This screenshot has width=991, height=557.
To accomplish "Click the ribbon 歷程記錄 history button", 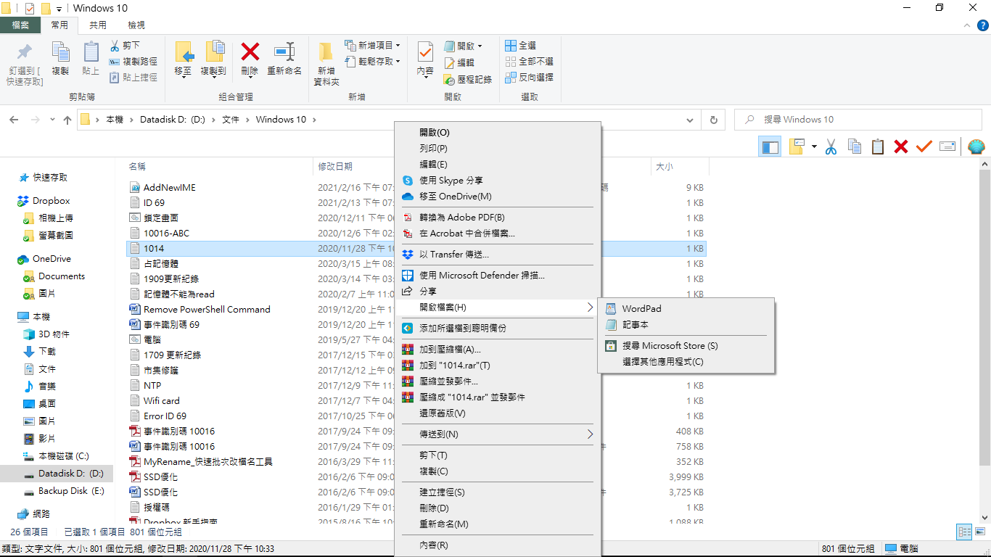I will point(468,79).
